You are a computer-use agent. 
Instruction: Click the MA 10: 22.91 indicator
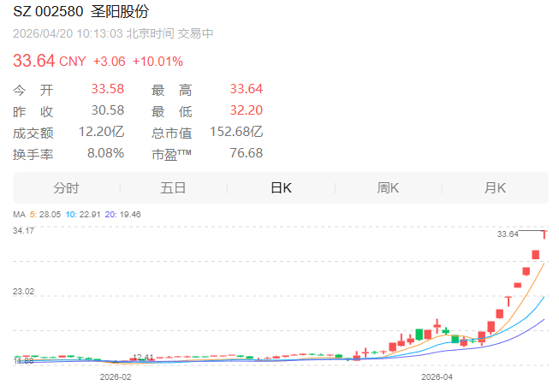[x=83, y=214]
